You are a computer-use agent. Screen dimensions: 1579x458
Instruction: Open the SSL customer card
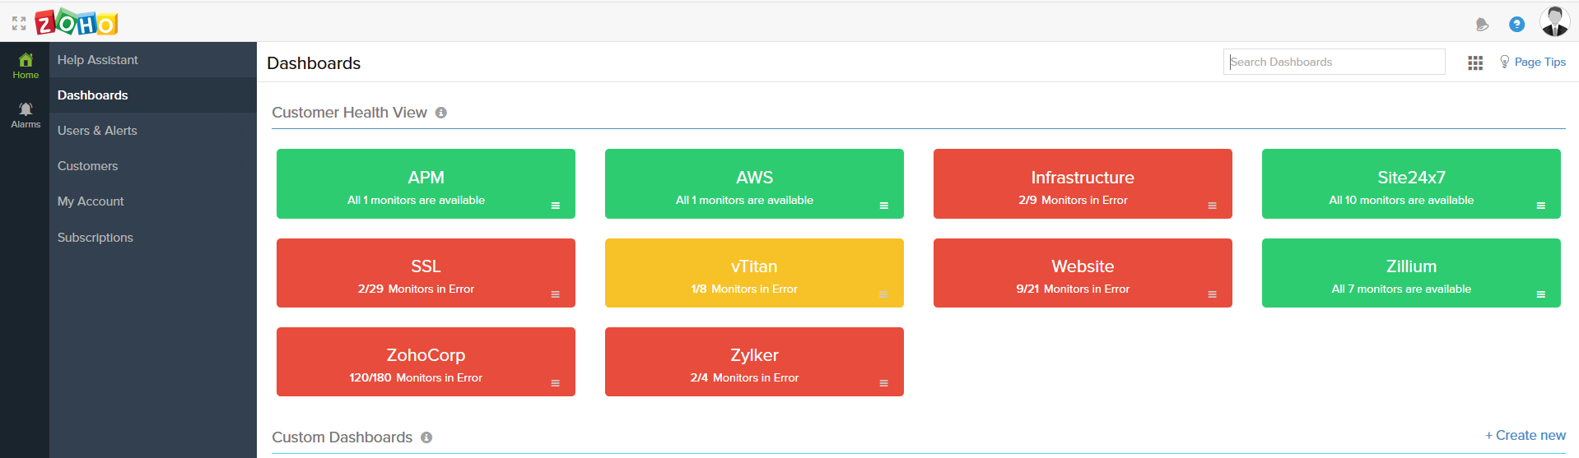tap(426, 273)
